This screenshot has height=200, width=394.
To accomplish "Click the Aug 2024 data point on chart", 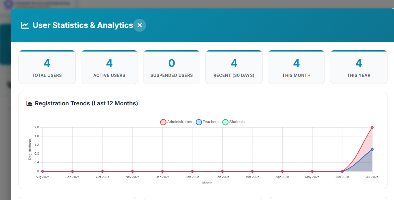I will pos(43,171).
